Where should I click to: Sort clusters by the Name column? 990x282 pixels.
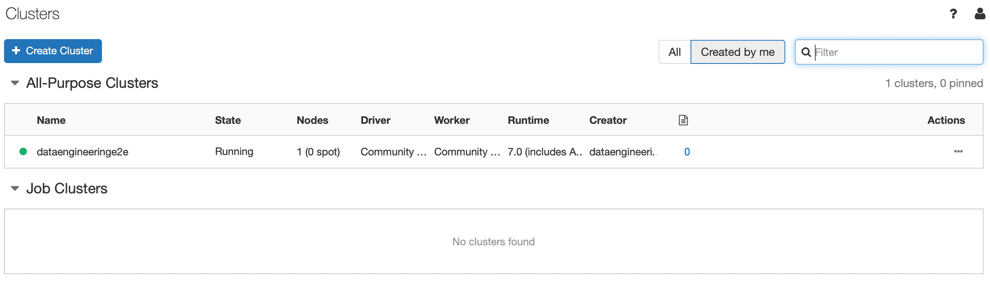tap(51, 120)
